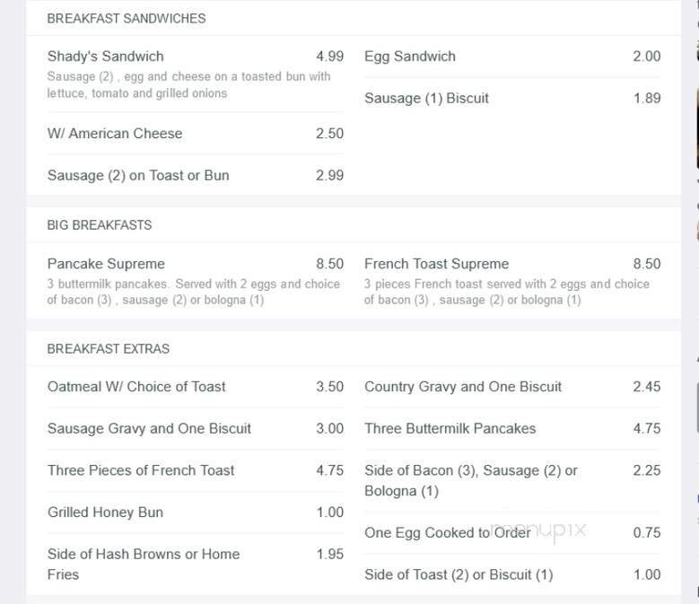
Task: Click Sausage (1) Biscuit entry
Action: [426, 99]
